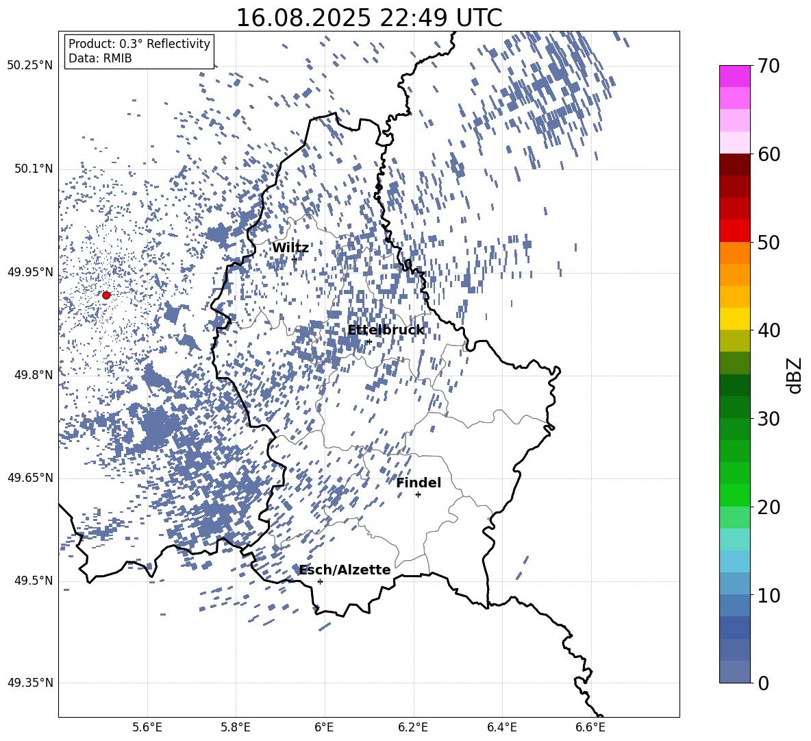Pick the bright green swatch just above 20 dBZ
The width and height of the screenshot is (811, 741).
(x=734, y=495)
